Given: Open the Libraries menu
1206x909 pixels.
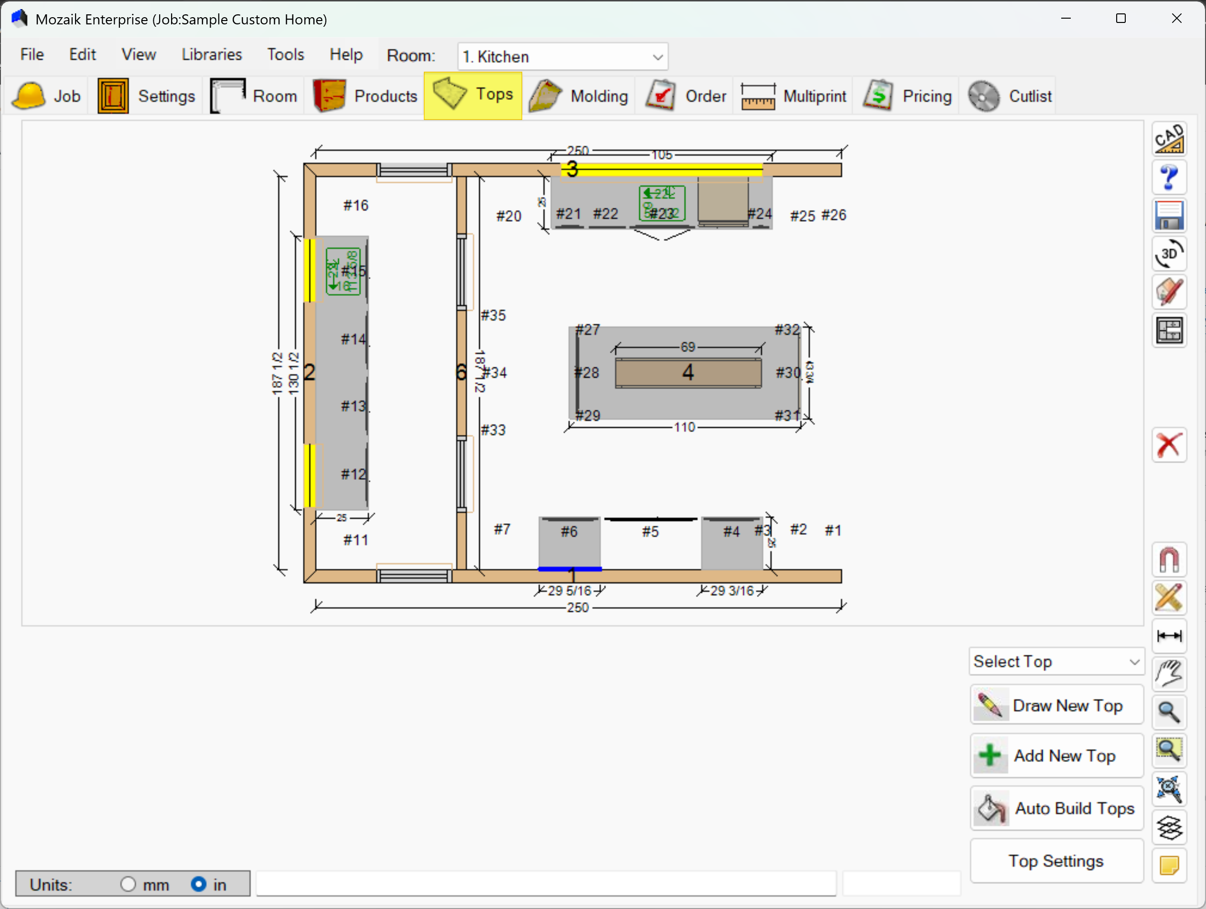Looking at the screenshot, I should point(212,54).
